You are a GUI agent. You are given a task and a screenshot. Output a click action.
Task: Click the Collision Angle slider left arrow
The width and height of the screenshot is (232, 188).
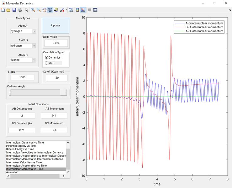(x=10, y=92)
